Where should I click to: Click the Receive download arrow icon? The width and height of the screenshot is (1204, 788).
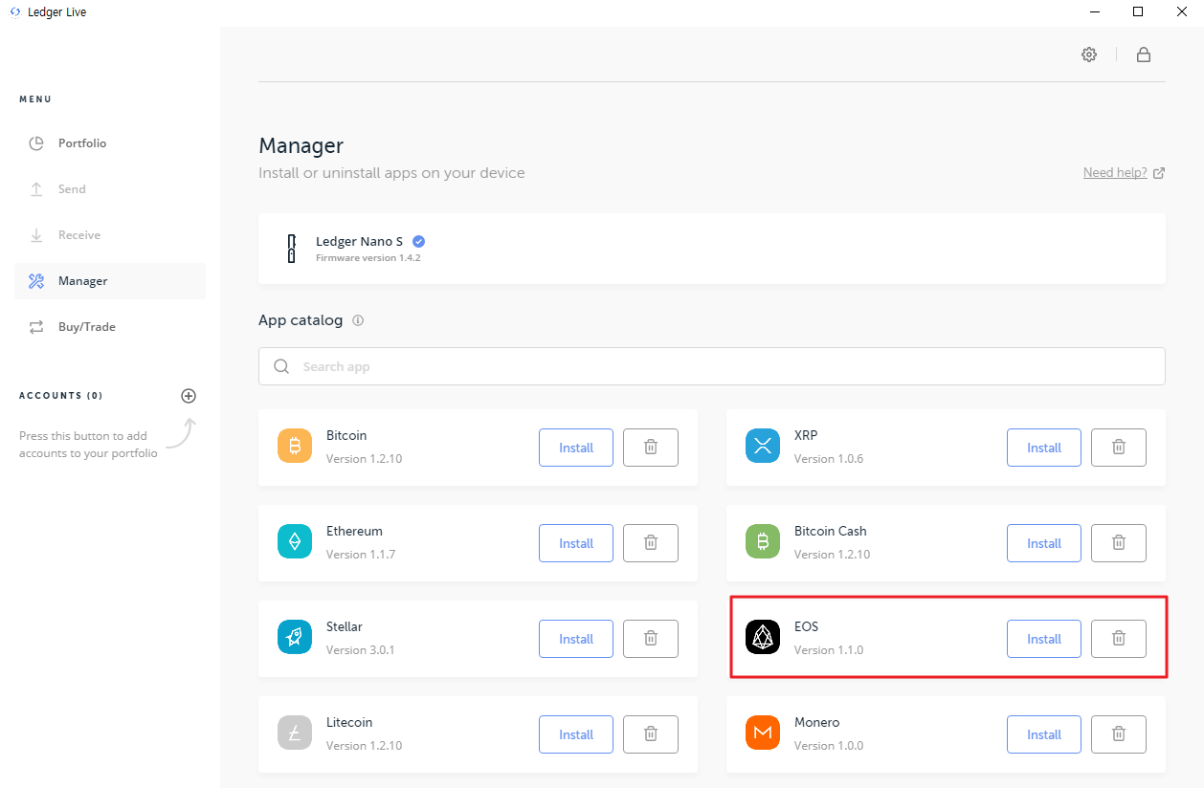36,235
